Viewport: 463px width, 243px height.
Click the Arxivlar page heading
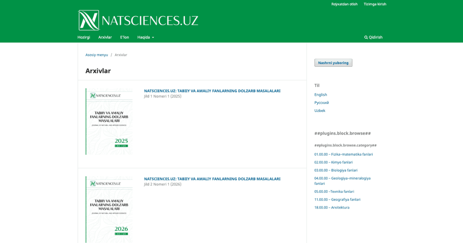[98, 71]
